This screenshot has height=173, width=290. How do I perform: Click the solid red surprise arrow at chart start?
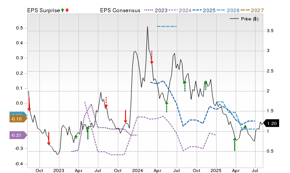point(29,104)
